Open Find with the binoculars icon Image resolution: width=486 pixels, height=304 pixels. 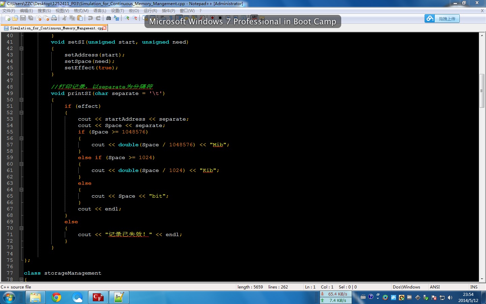pyautogui.click(x=108, y=18)
